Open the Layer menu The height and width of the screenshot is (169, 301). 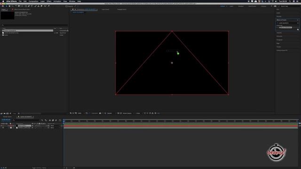(x=42, y=1)
